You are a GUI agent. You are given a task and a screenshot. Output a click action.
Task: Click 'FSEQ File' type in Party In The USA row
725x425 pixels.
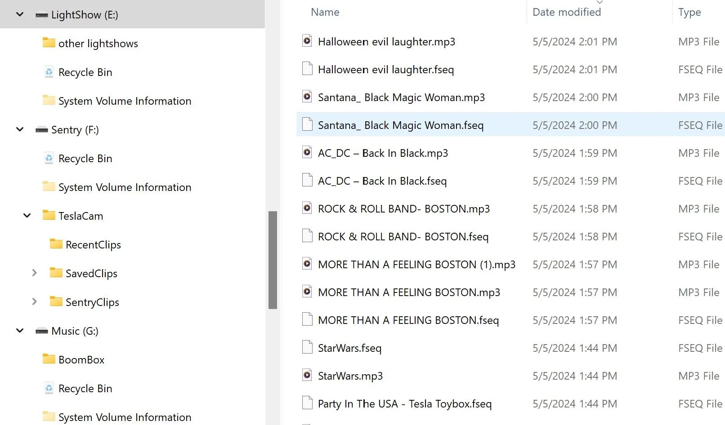[700, 404]
